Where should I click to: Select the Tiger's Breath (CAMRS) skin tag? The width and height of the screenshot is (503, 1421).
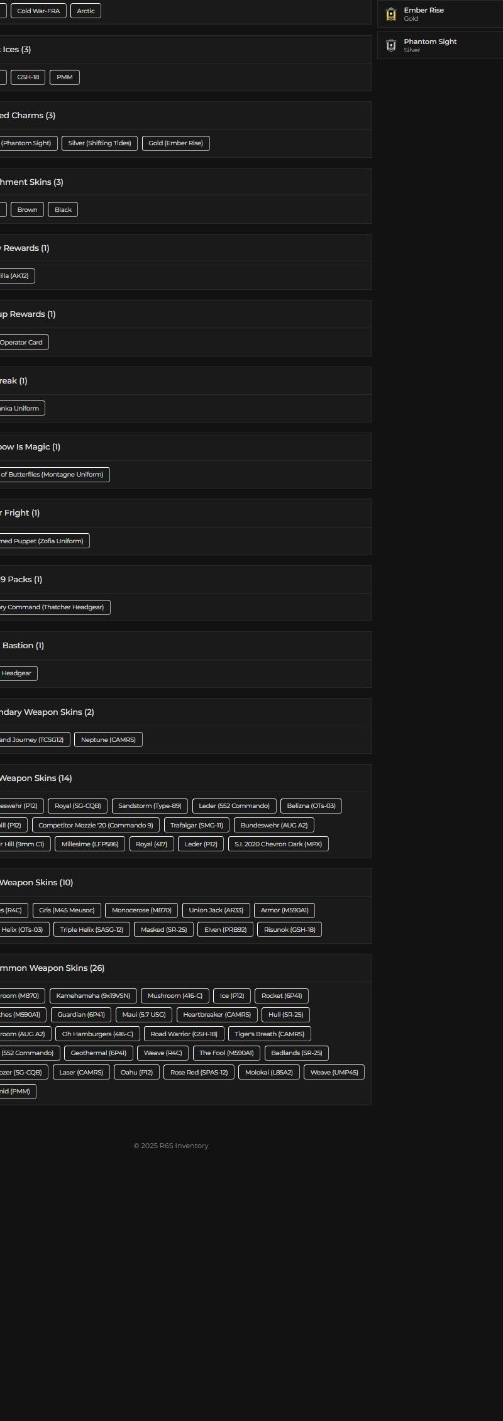pos(270,1034)
